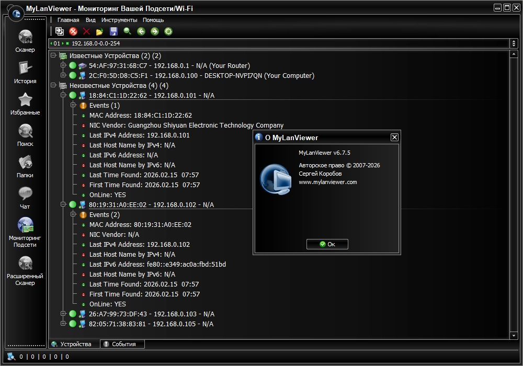The width and height of the screenshot is (523, 366).
Task: Click the open folder toolbar icon
Action: coord(99,32)
